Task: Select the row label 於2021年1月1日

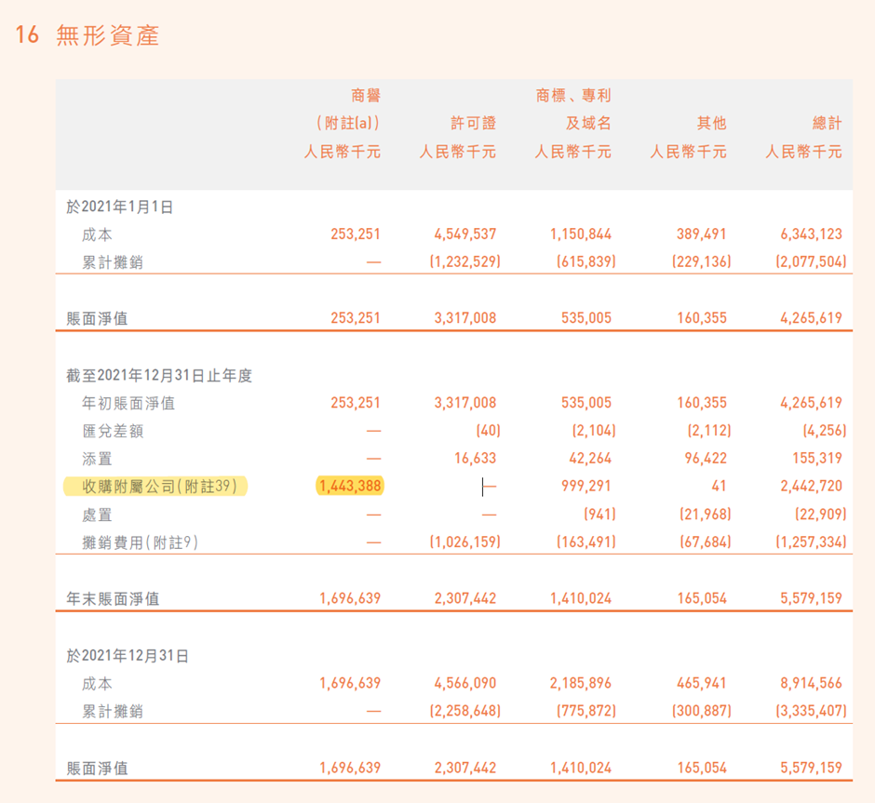Action: click(119, 207)
